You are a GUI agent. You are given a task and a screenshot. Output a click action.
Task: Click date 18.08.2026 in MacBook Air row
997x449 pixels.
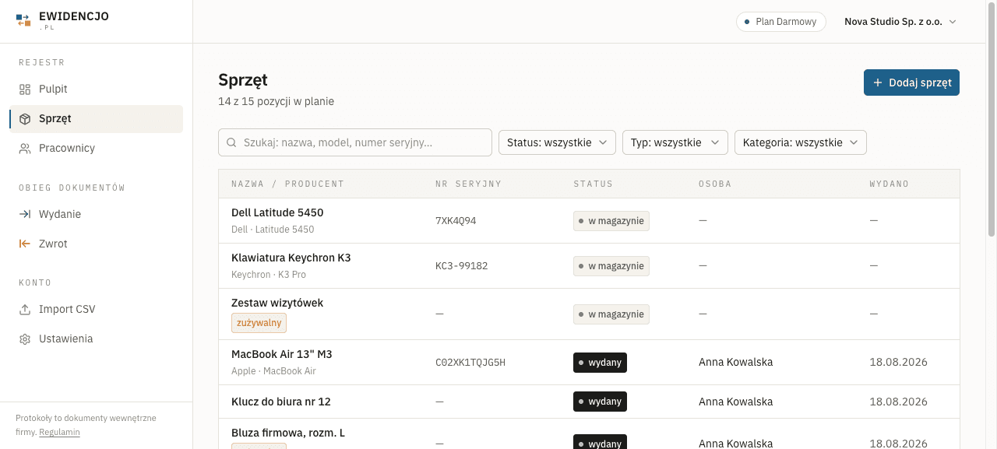pos(899,363)
